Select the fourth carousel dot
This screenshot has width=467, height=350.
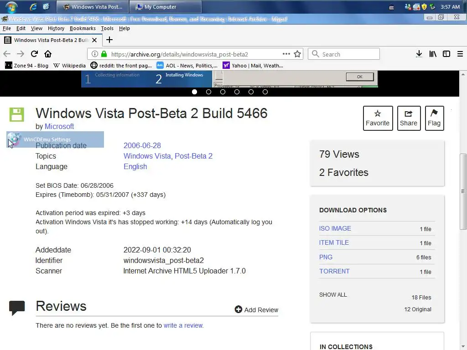coord(237,92)
